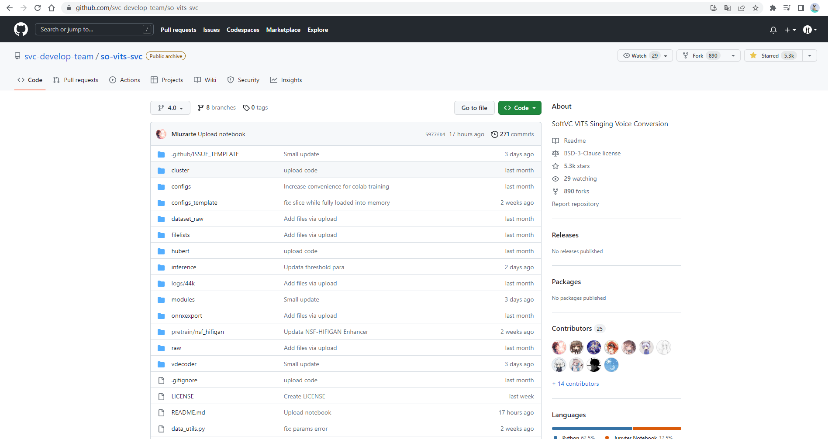Reload the page with the refresh icon
Image resolution: width=828 pixels, height=439 pixels.
click(x=38, y=8)
